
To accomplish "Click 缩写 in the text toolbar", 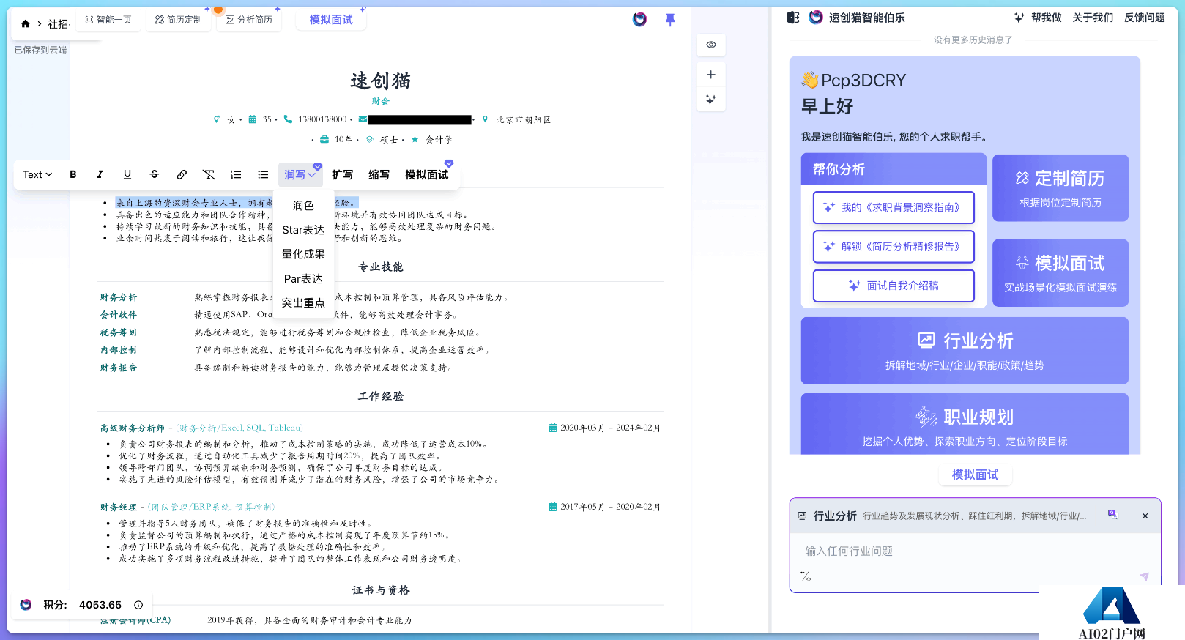I will pyautogui.click(x=379, y=174).
